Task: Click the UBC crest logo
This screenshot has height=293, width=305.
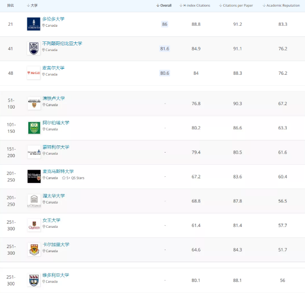Action: click(x=34, y=48)
